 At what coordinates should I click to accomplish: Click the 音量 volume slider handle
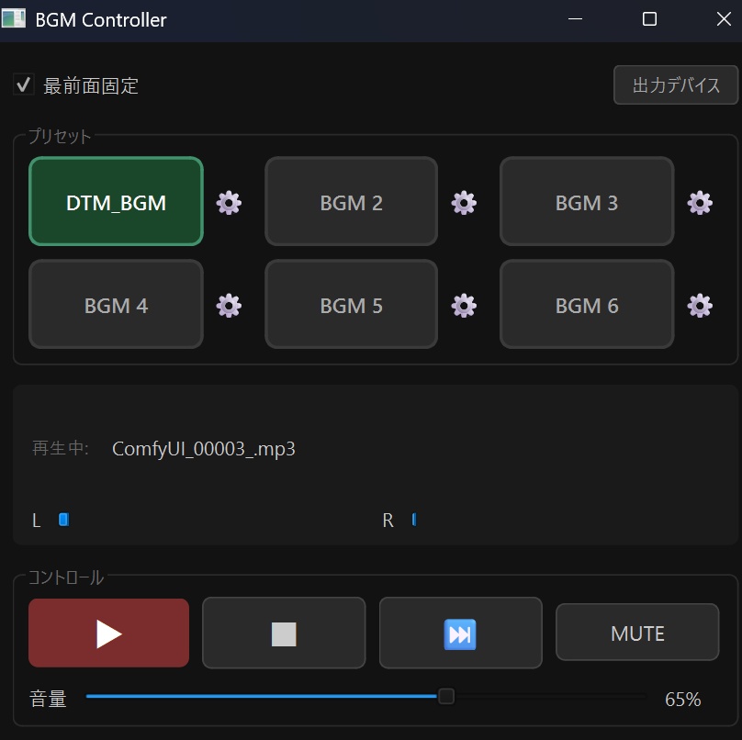[x=446, y=697]
